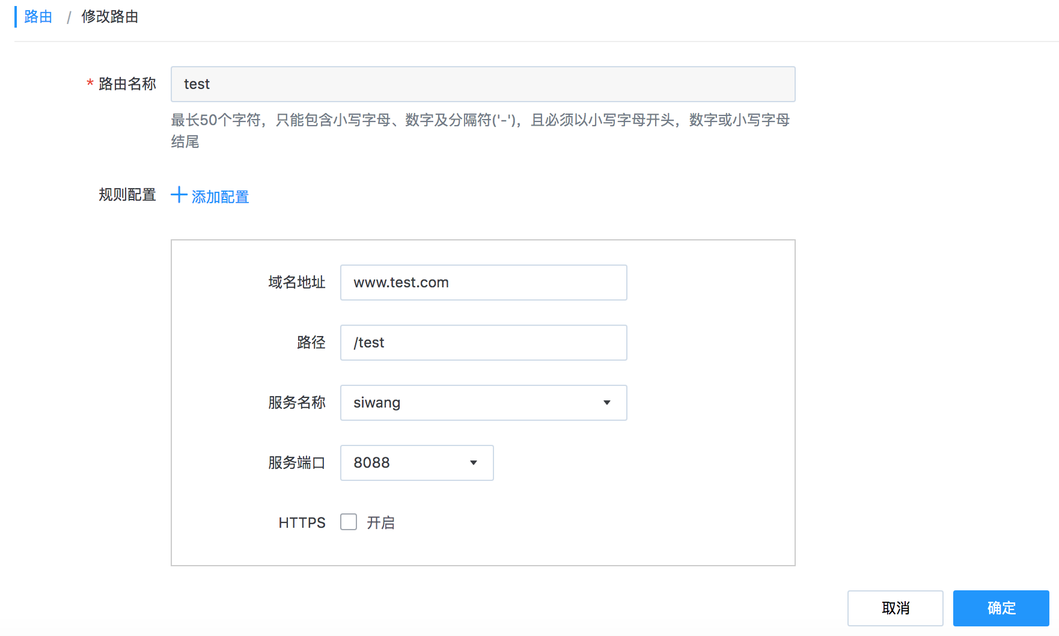Select the 路径 field containing /test
Image resolution: width=1059 pixels, height=636 pixels.
pyautogui.click(x=483, y=343)
